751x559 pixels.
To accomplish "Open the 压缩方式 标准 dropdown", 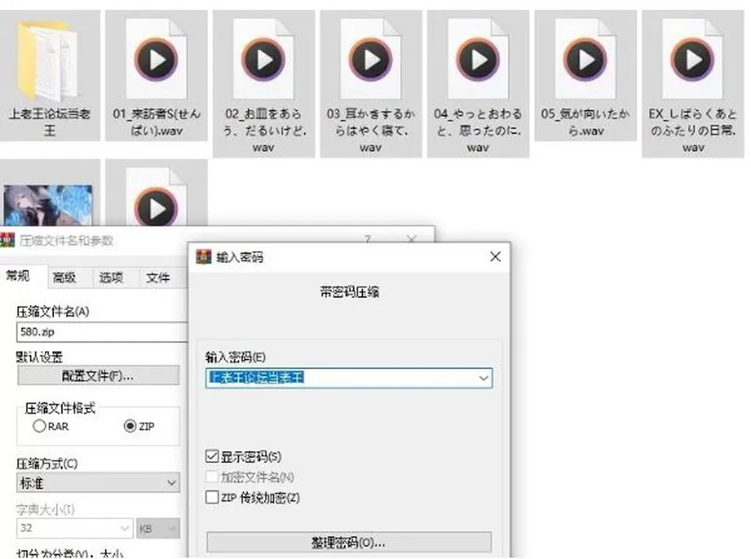I will [99, 483].
